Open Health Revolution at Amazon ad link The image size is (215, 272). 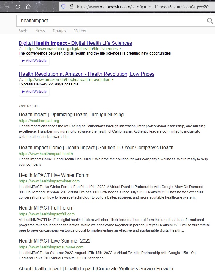[86, 74]
